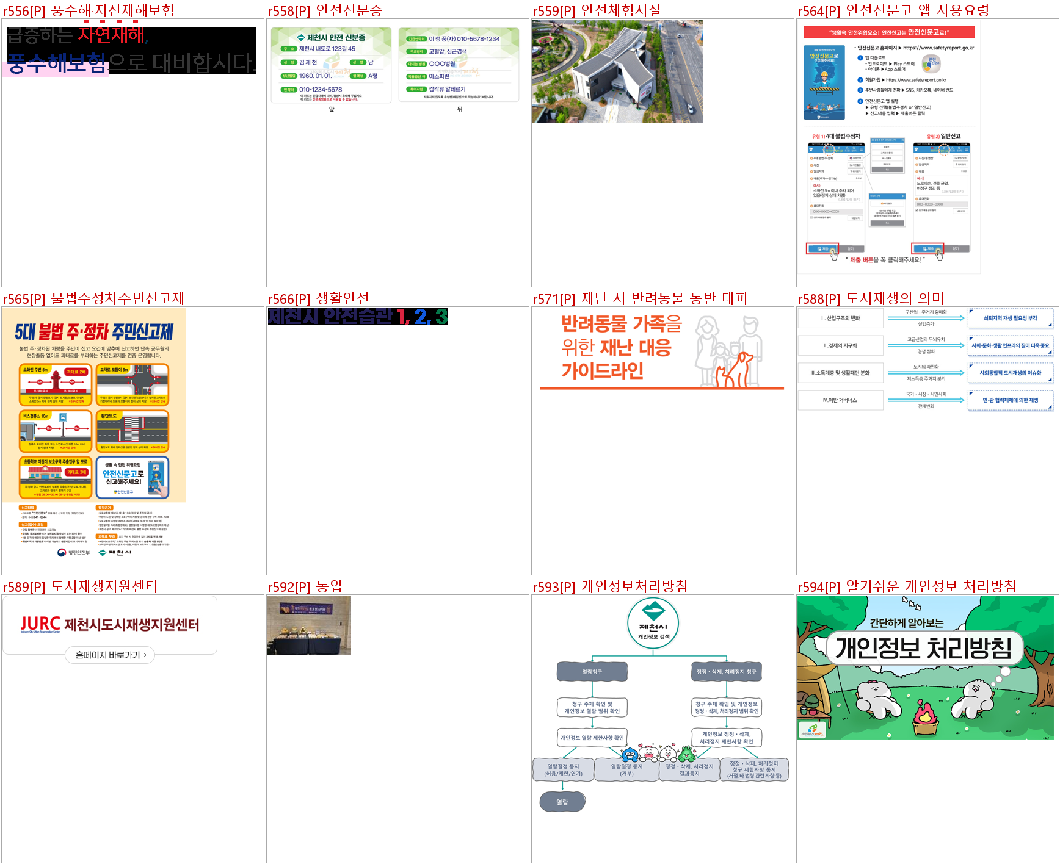Click the JURC 제천시도시재생지원센터 logo
The image size is (1060, 864).
(x=110, y=624)
